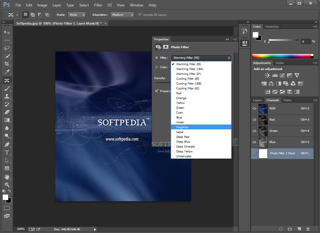Viewport: 320px width, 233px height.
Task: Select the Quick Selection tool
Action: pyautogui.click(x=7, y=56)
